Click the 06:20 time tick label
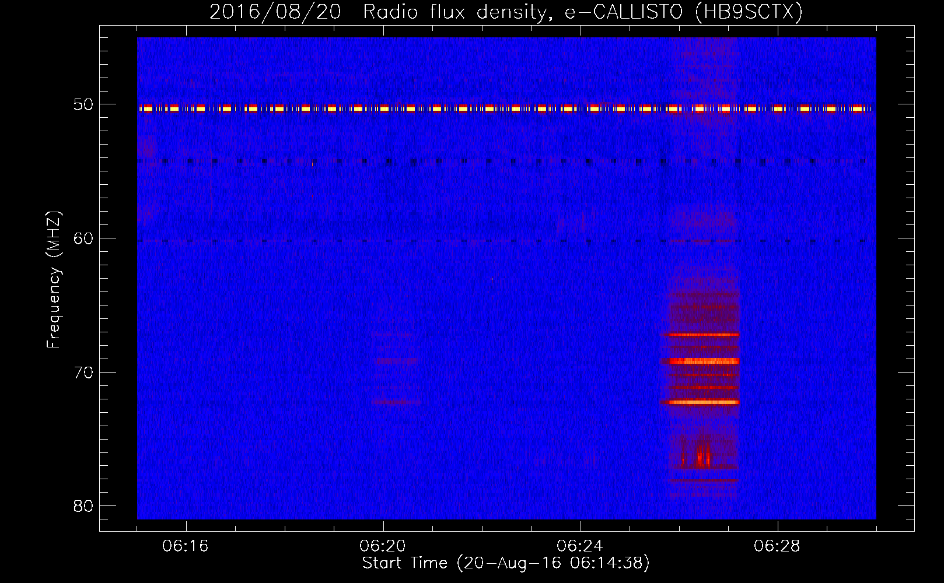 click(383, 546)
